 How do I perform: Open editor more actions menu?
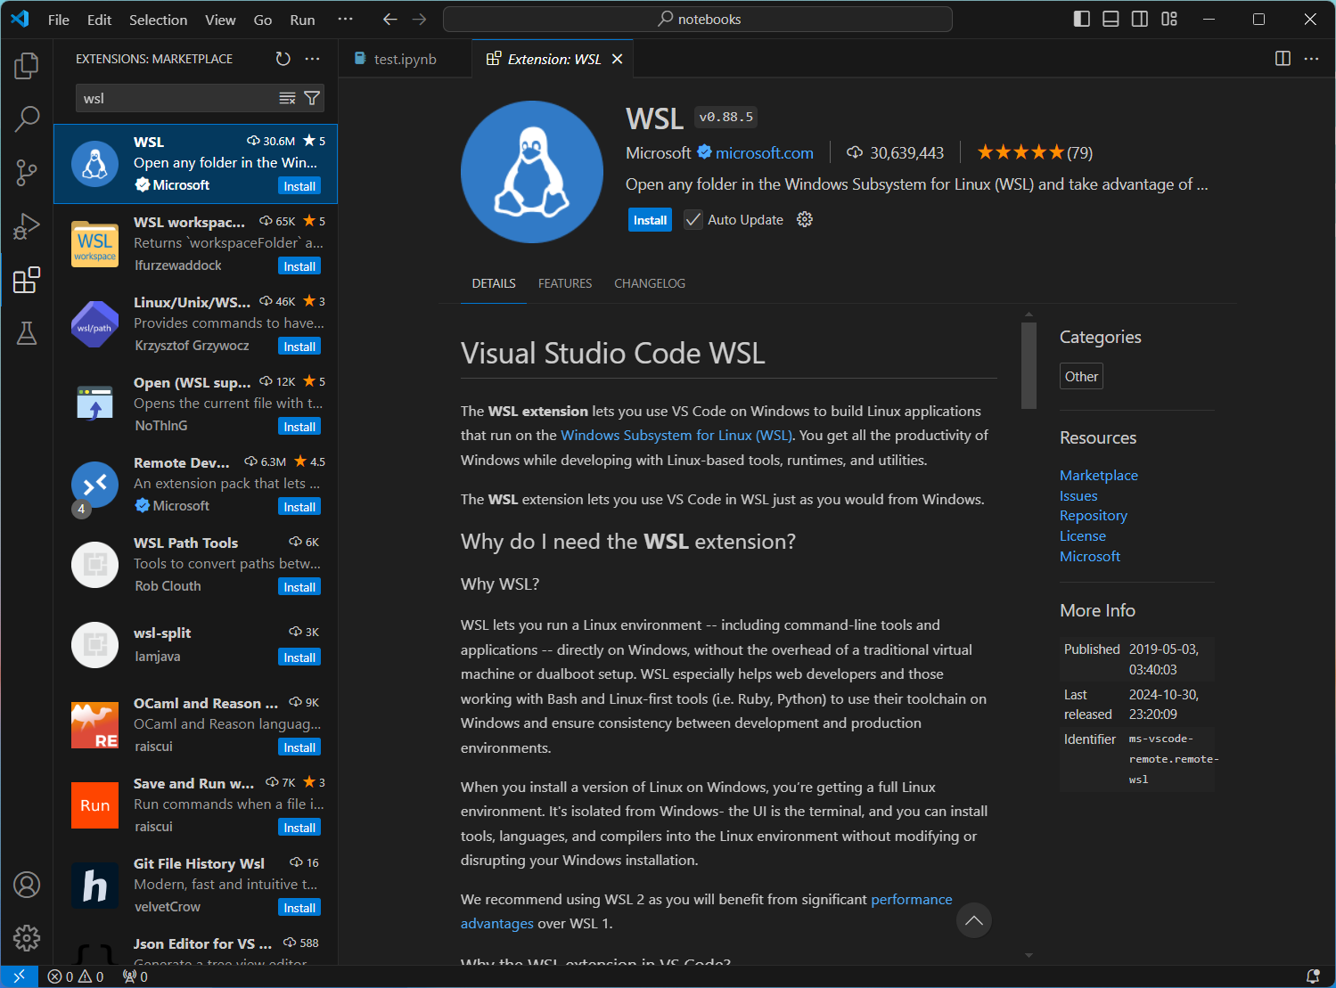point(1311,59)
